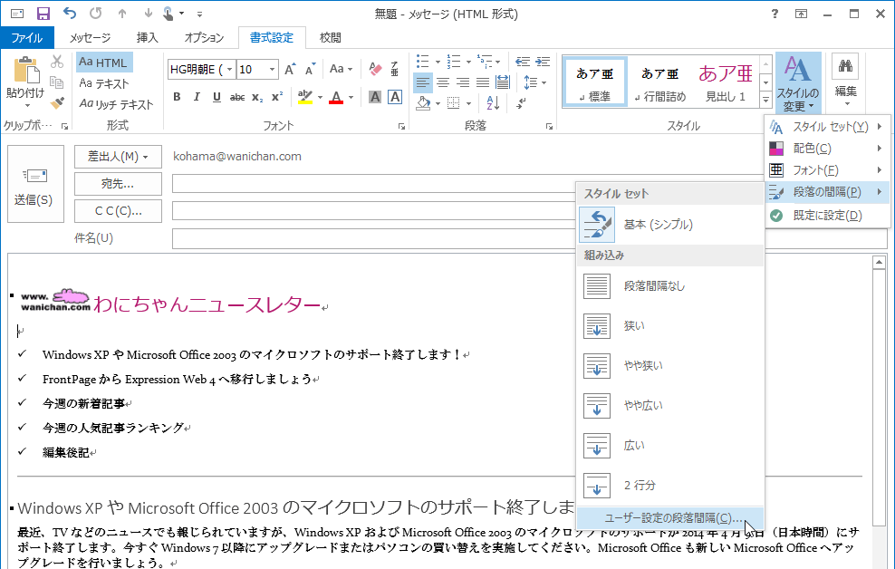Select the Aa HTML format option
Screen dimensions: 895x569
[104, 63]
